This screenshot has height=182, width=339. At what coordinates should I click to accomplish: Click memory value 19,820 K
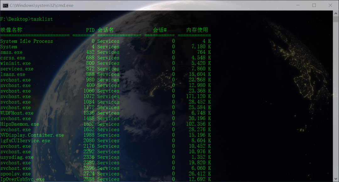200,163
